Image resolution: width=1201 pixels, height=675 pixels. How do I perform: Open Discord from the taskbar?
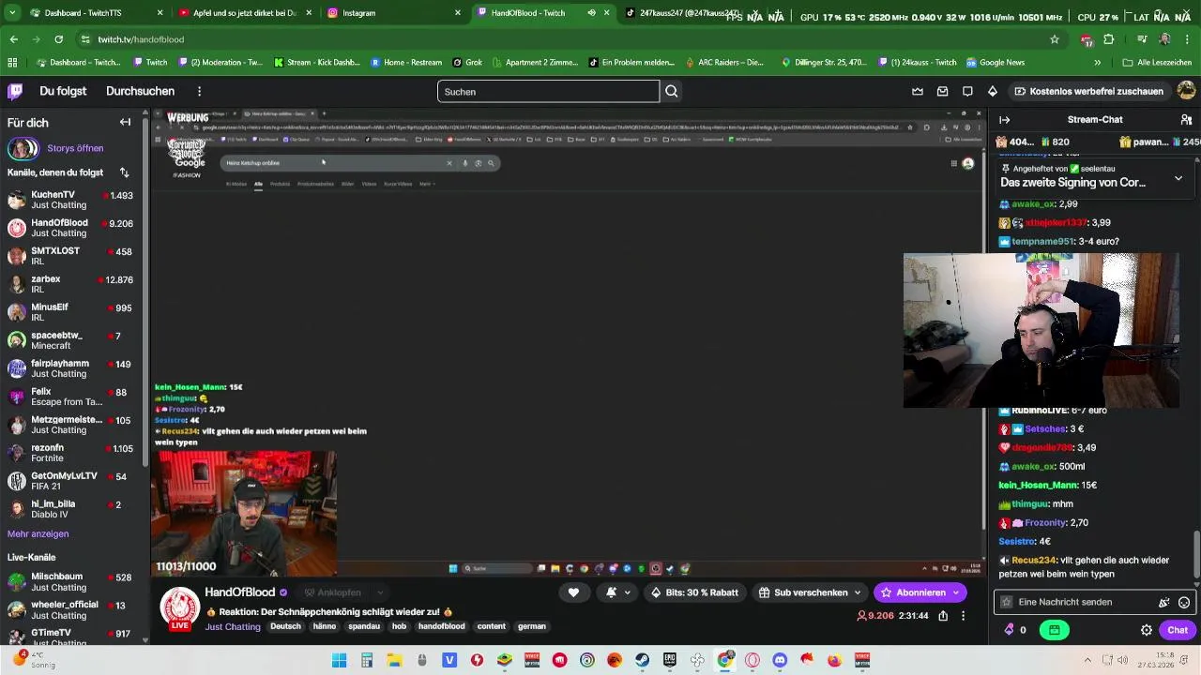(780, 660)
